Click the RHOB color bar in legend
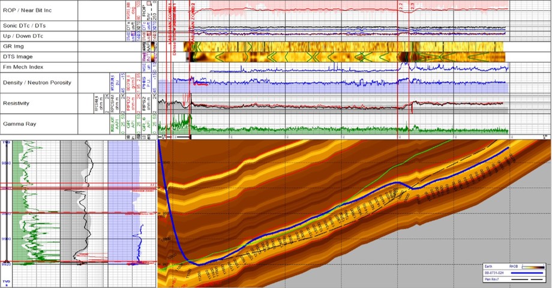Screen dimensions: 552x288 coord(533,267)
